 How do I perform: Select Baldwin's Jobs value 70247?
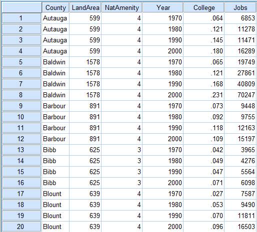pyautogui.click(x=240, y=95)
